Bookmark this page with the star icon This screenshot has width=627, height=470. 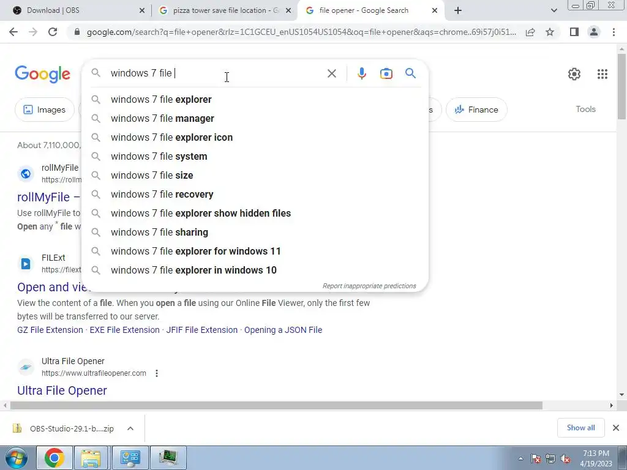[550, 32]
